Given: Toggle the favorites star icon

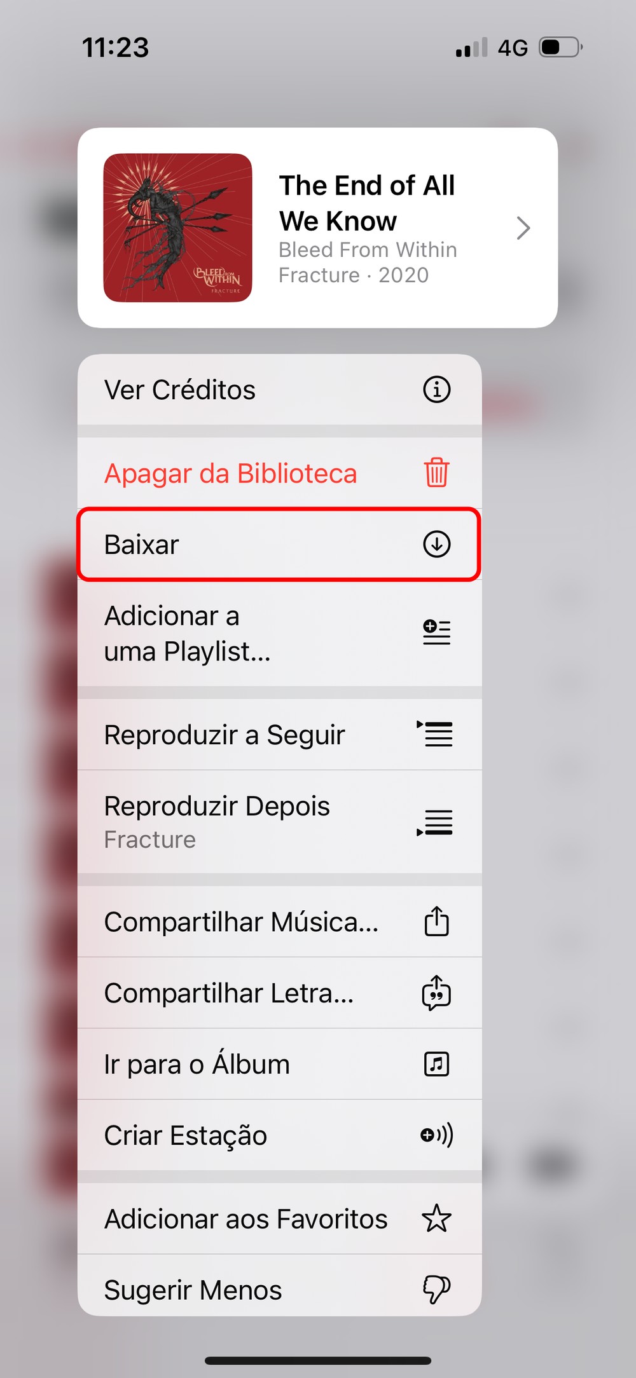Looking at the screenshot, I should (x=436, y=1218).
